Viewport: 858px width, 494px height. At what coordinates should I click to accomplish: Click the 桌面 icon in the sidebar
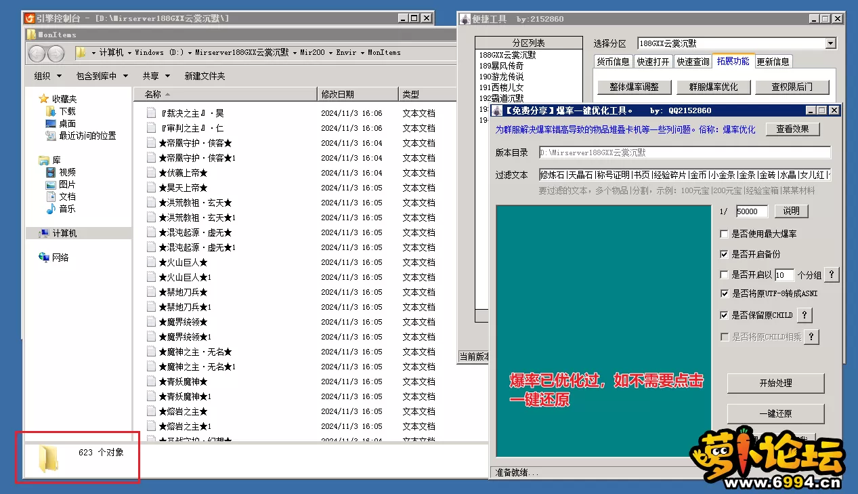51,123
